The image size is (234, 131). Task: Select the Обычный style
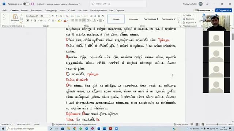(116, 19)
